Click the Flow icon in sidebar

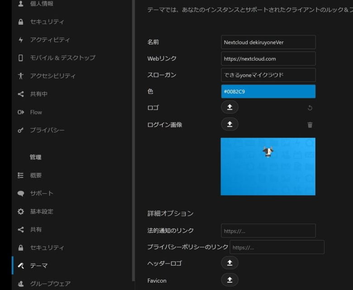coord(21,112)
